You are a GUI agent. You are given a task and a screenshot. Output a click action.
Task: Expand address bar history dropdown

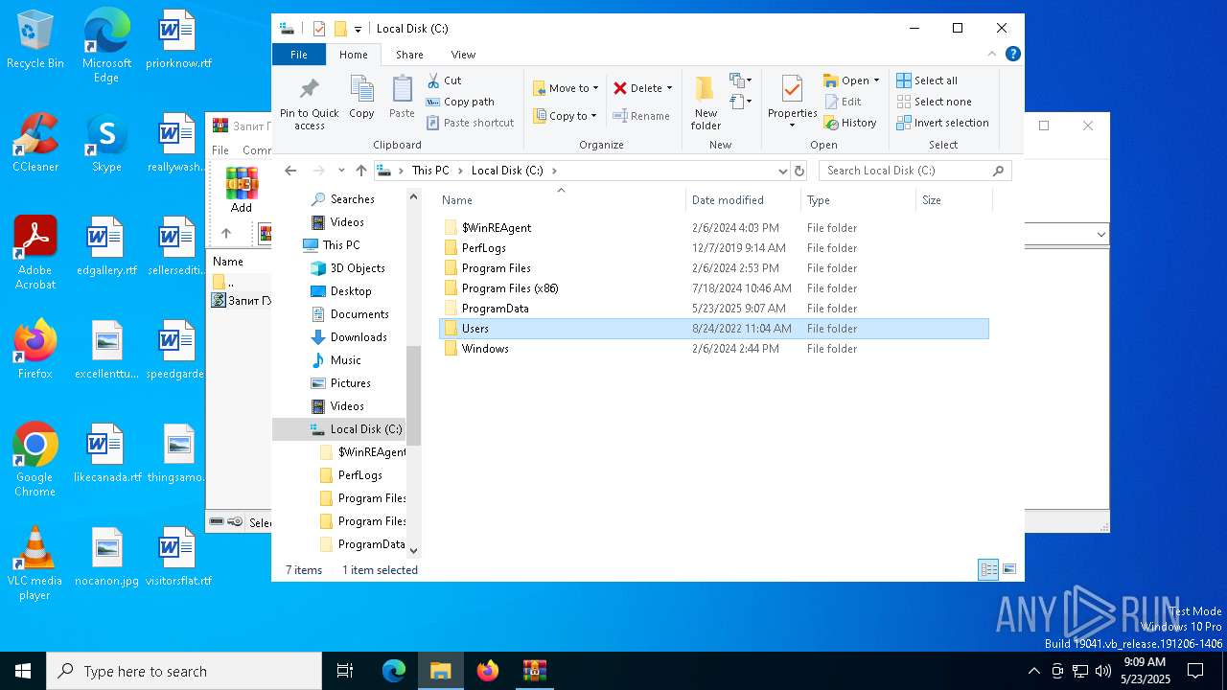point(783,171)
